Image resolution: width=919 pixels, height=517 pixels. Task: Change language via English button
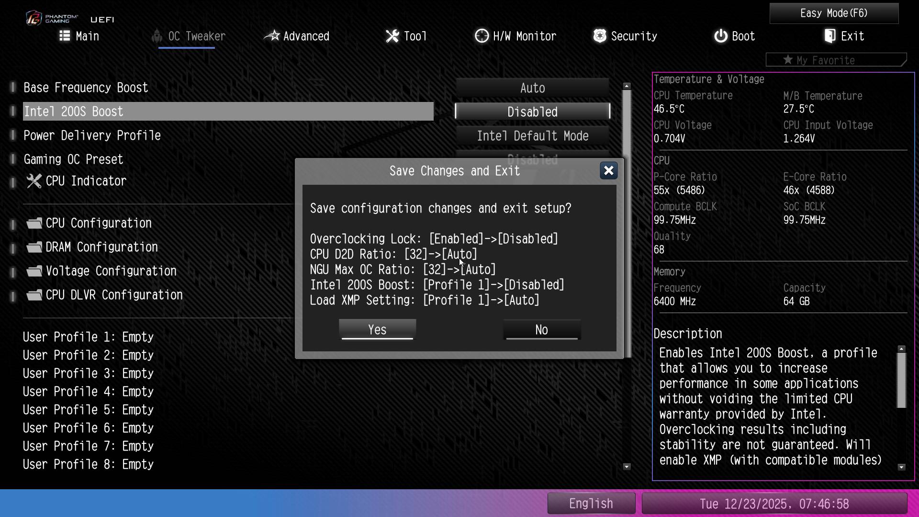(591, 504)
